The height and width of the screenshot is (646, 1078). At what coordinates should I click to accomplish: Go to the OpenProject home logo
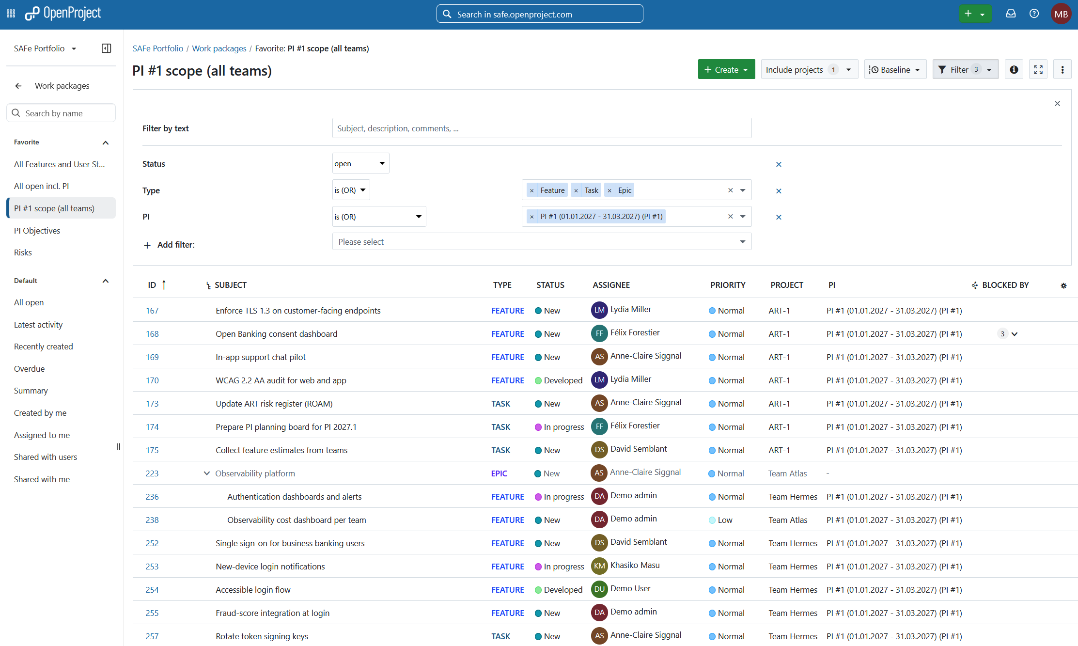click(63, 14)
